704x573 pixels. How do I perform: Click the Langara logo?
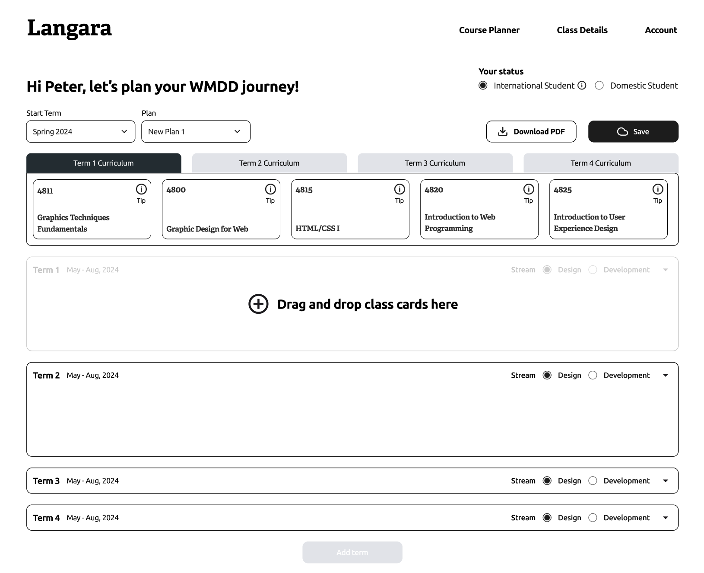pyautogui.click(x=70, y=29)
